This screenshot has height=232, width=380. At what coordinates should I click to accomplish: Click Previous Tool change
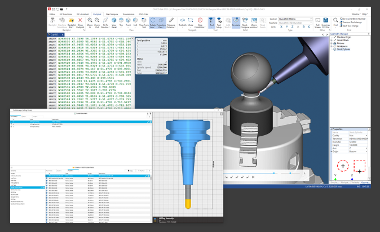click(351, 23)
